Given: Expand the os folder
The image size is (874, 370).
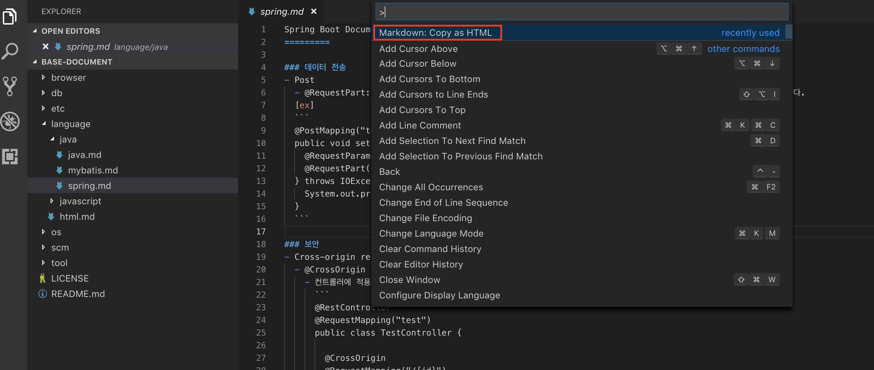Looking at the screenshot, I should tap(43, 232).
